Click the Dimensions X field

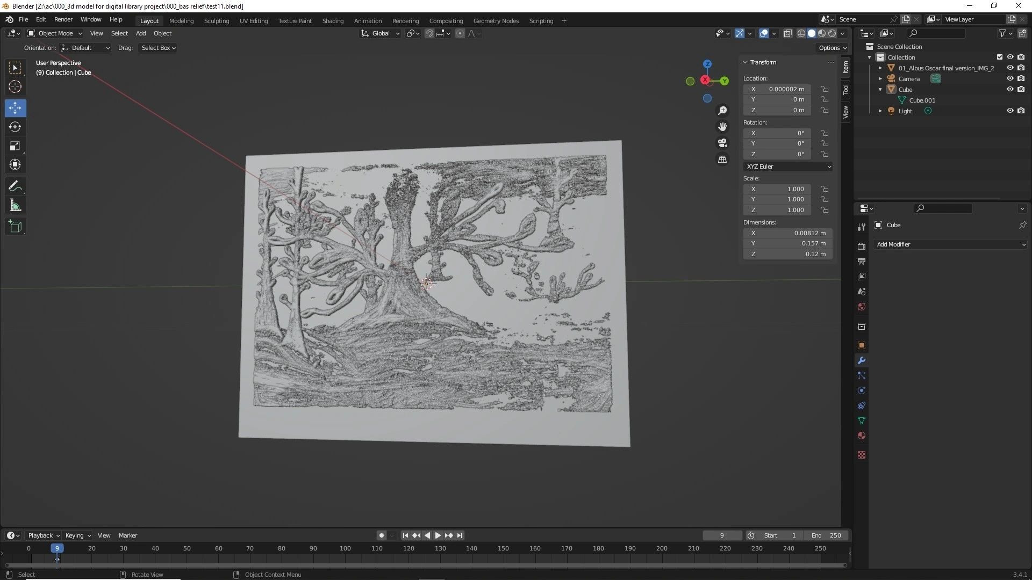pyautogui.click(x=788, y=233)
